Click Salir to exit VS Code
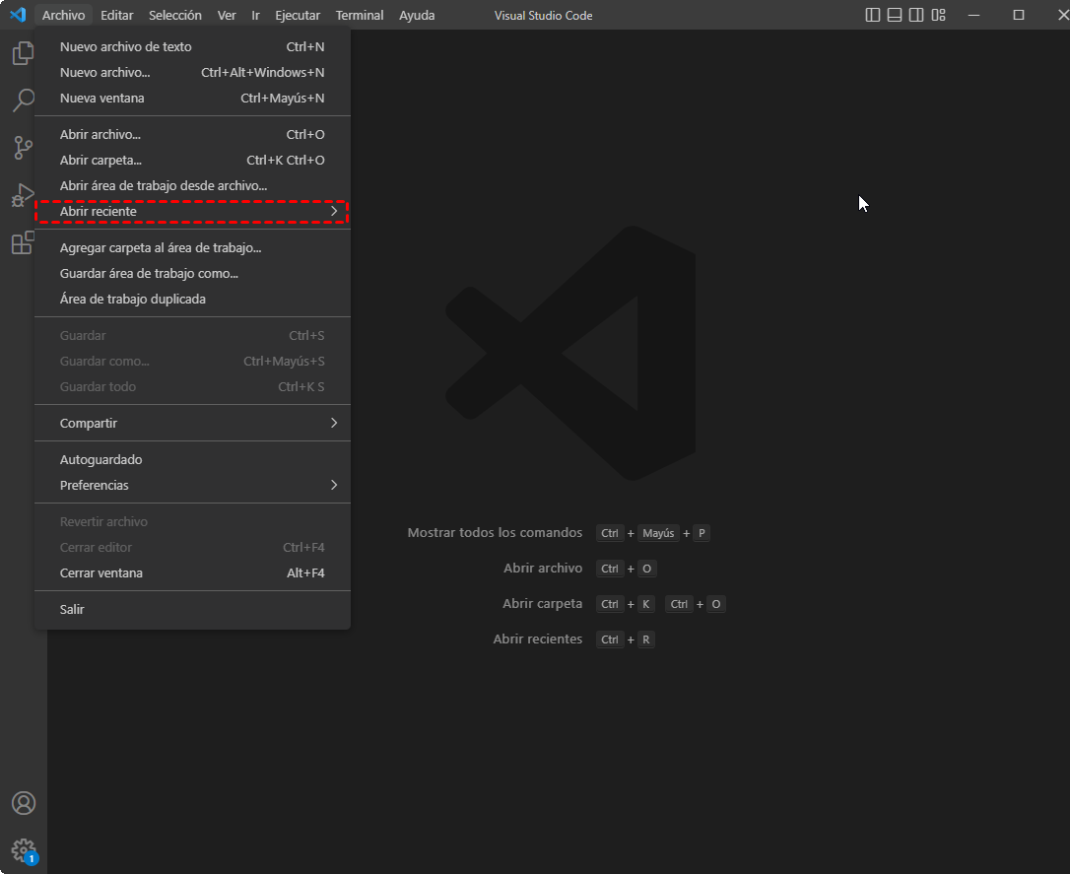This screenshot has height=874, width=1070. (71, 608)
